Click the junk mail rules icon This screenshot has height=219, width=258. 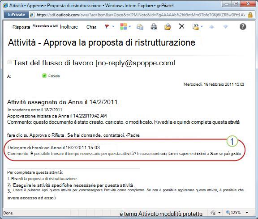pyautogui.click(x=195, y=27)
